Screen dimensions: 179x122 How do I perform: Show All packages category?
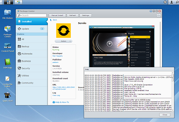pos(32,39)
